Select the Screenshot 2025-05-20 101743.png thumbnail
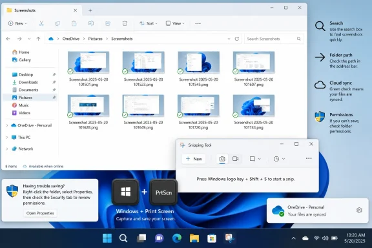Image resolution: width=372 pixels, height=248 pixels. coord(254,106)
